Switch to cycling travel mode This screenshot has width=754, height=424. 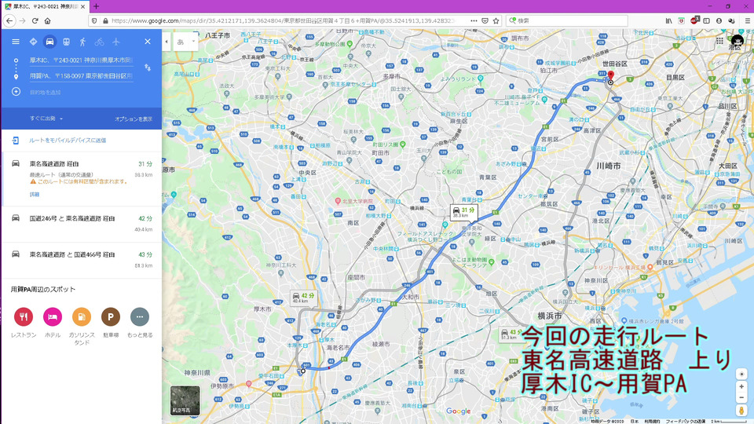coord(99,42)
